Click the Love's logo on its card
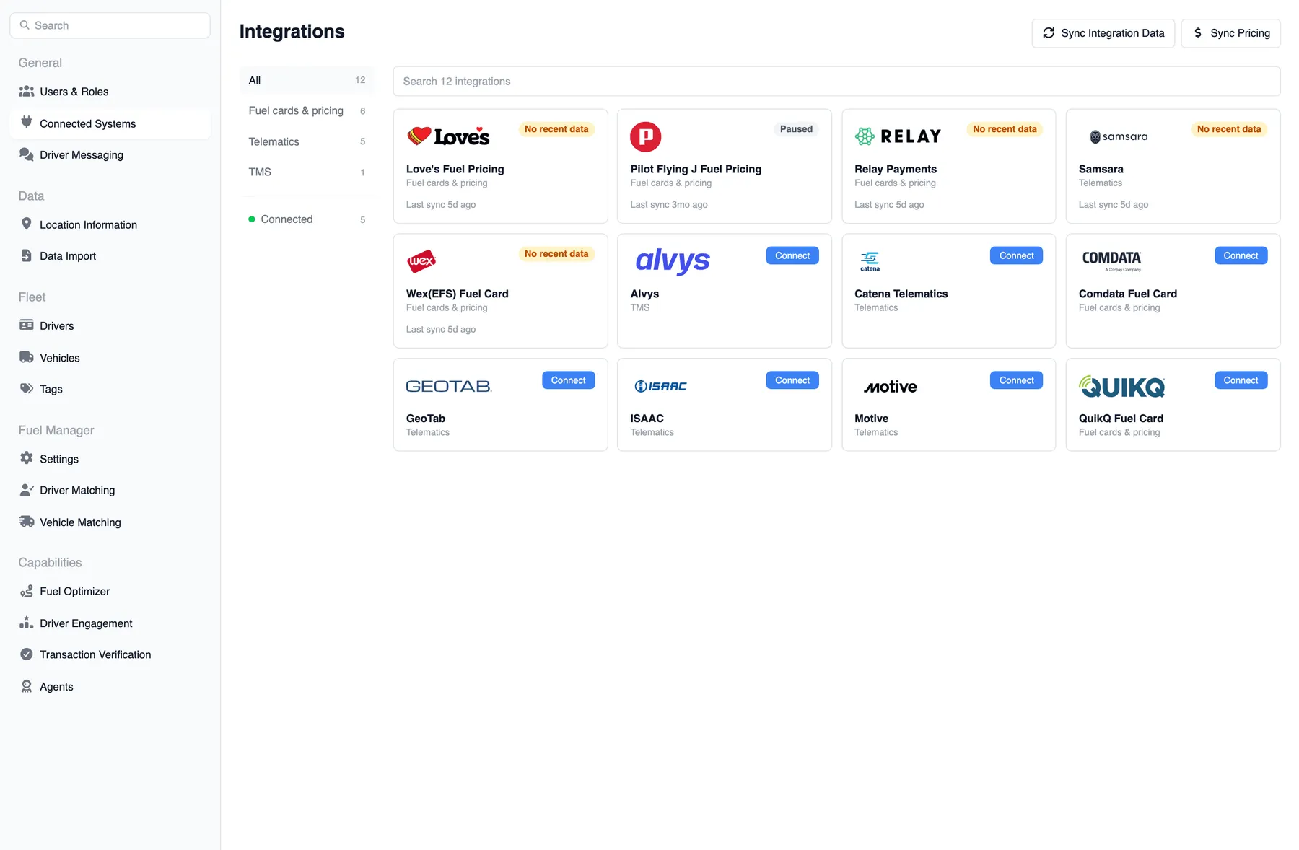Screen dimensions: 1299x850 (448, 136)
